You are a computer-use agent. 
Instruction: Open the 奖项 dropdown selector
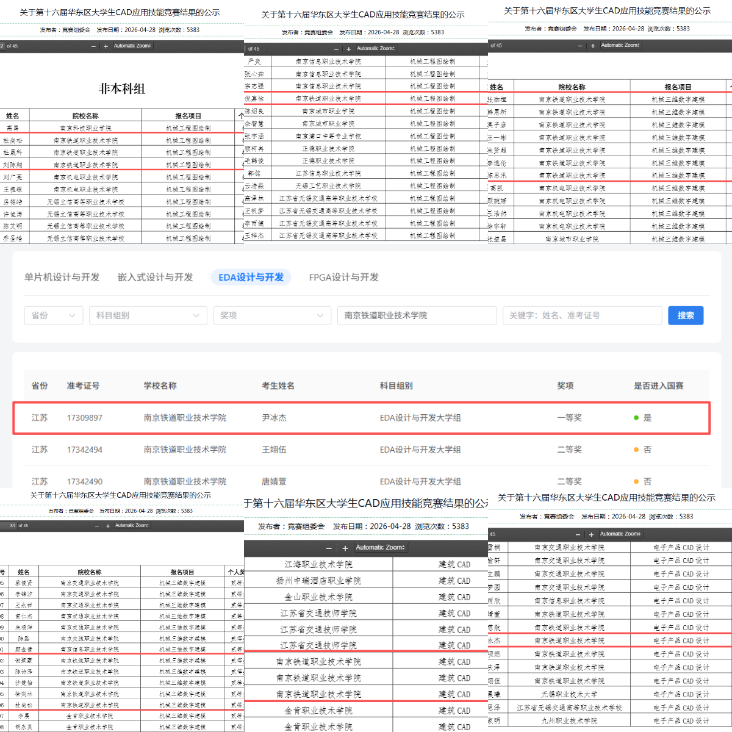tap(271, 315)
